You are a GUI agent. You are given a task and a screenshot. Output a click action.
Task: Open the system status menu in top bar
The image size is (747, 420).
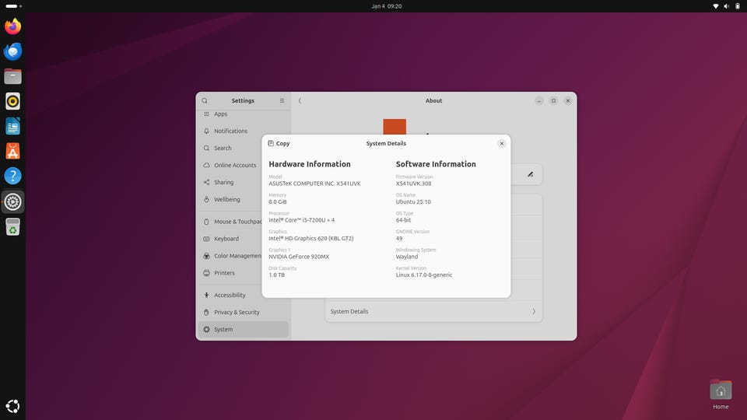pyautogui.click(x=725, y=6)
